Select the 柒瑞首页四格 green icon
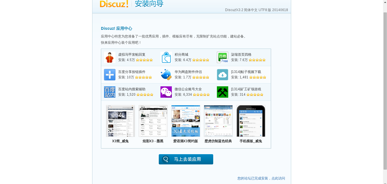 pos(223,57)
